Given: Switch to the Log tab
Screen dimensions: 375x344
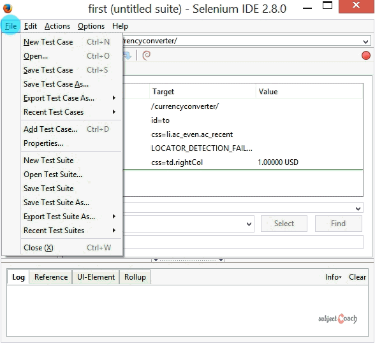Looking at the screenshot, I should tap(18, 277).
